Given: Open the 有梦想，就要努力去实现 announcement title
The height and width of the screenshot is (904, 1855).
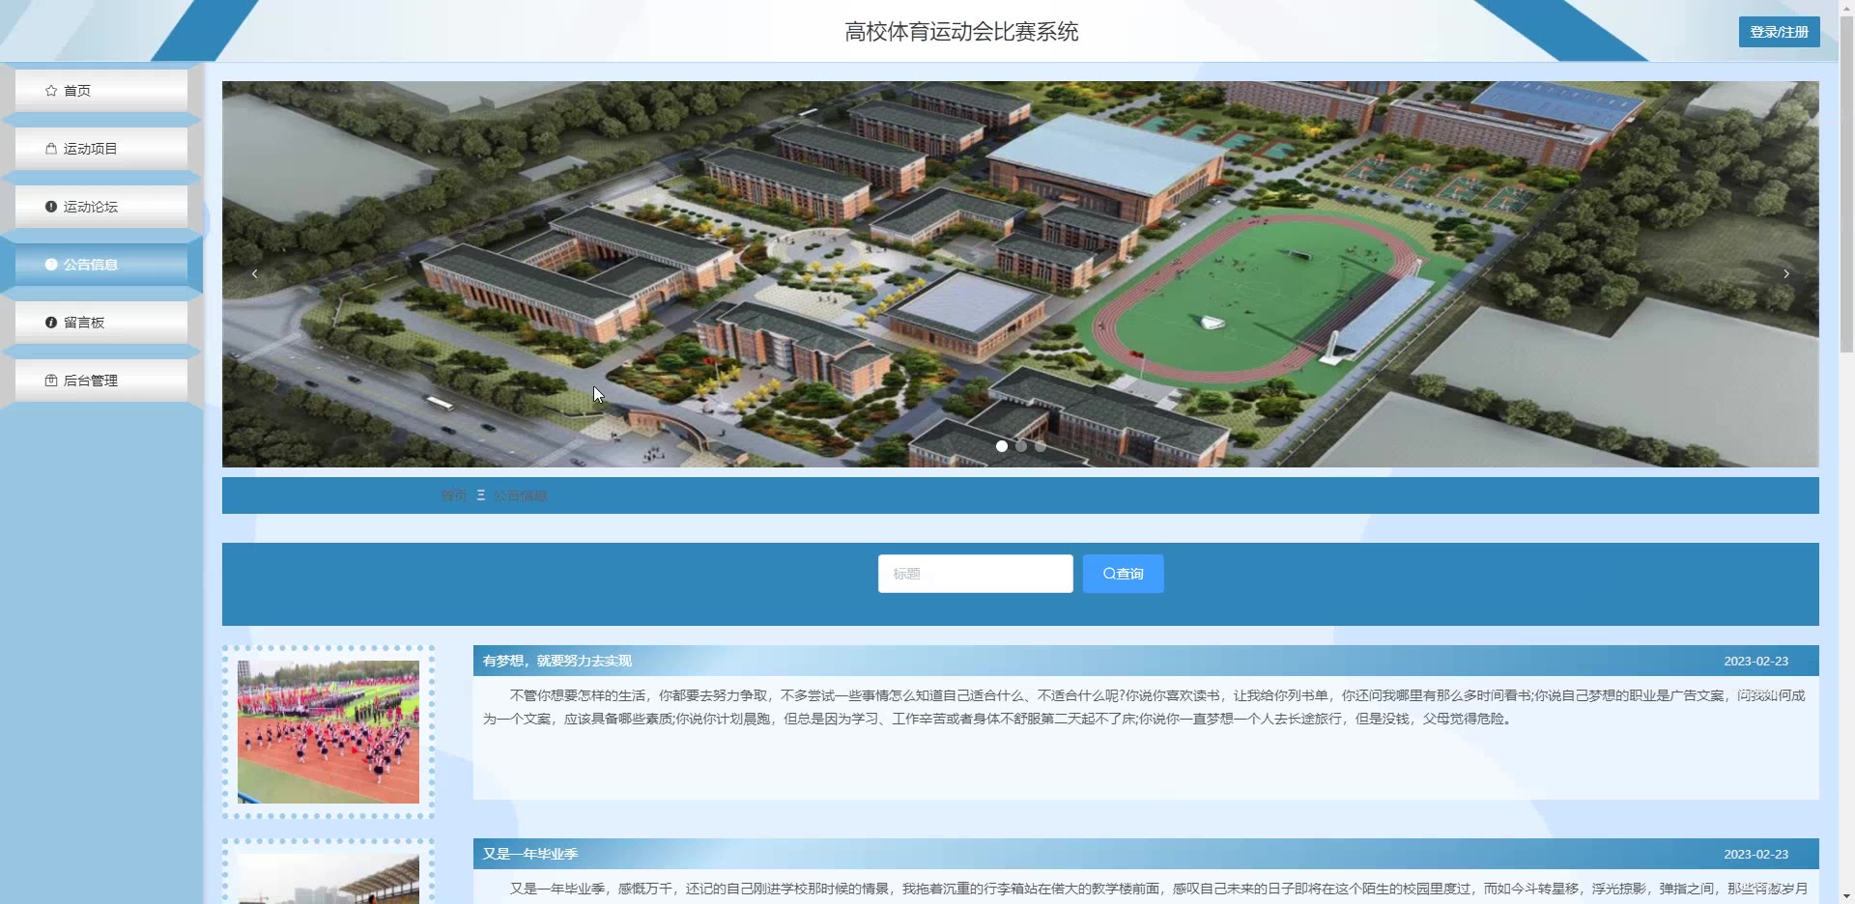Looking at the screenshot, I should point(557,661).
